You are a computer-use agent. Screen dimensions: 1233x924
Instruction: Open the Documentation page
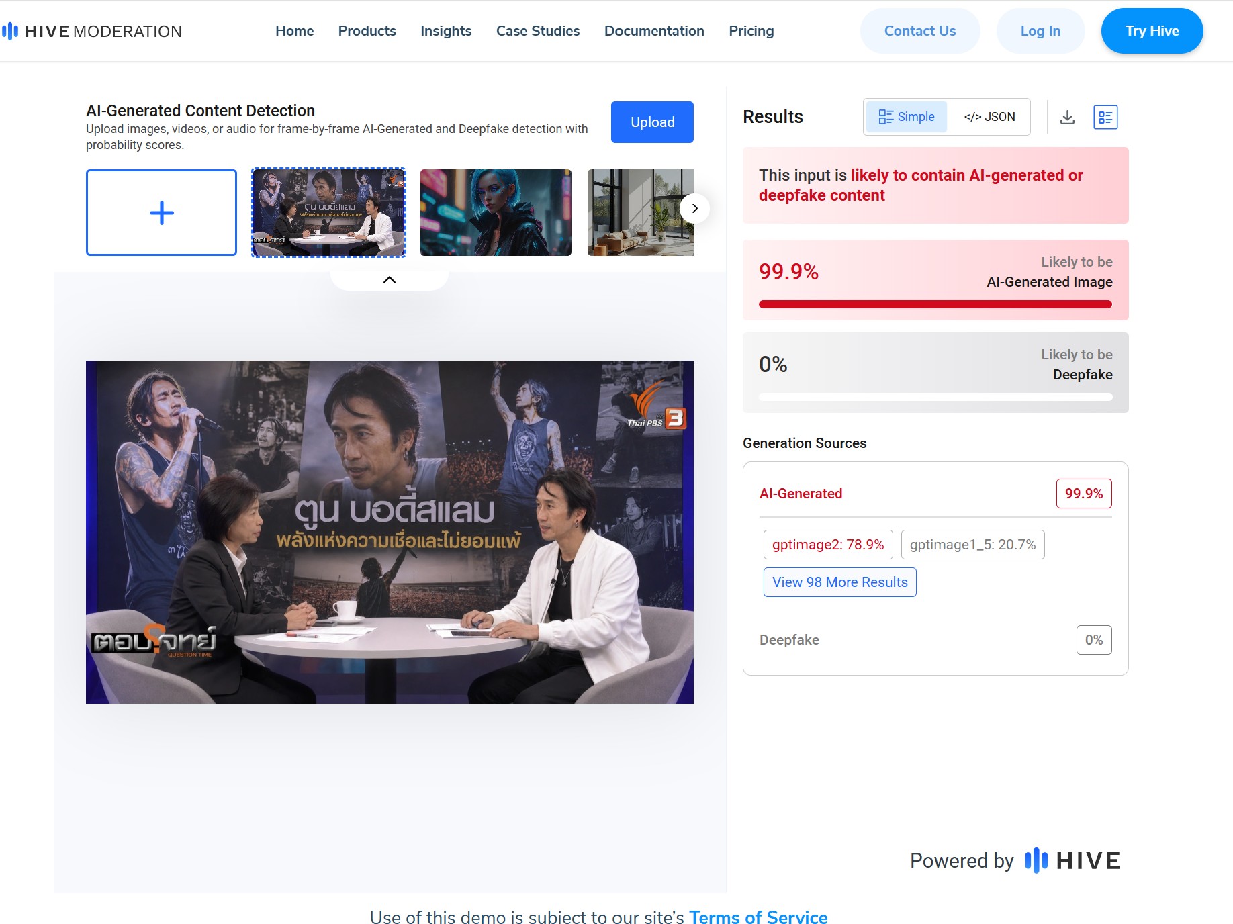click(x=654, y=31)
